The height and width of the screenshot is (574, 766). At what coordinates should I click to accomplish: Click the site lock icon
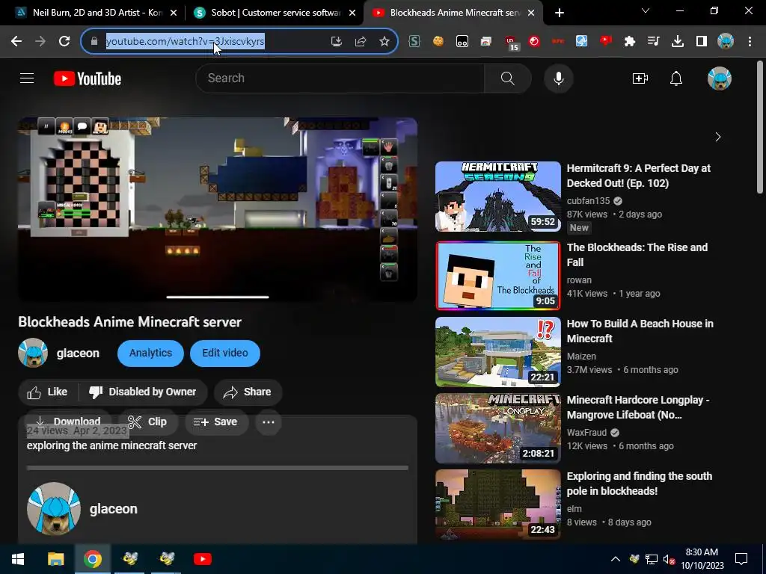94,42
